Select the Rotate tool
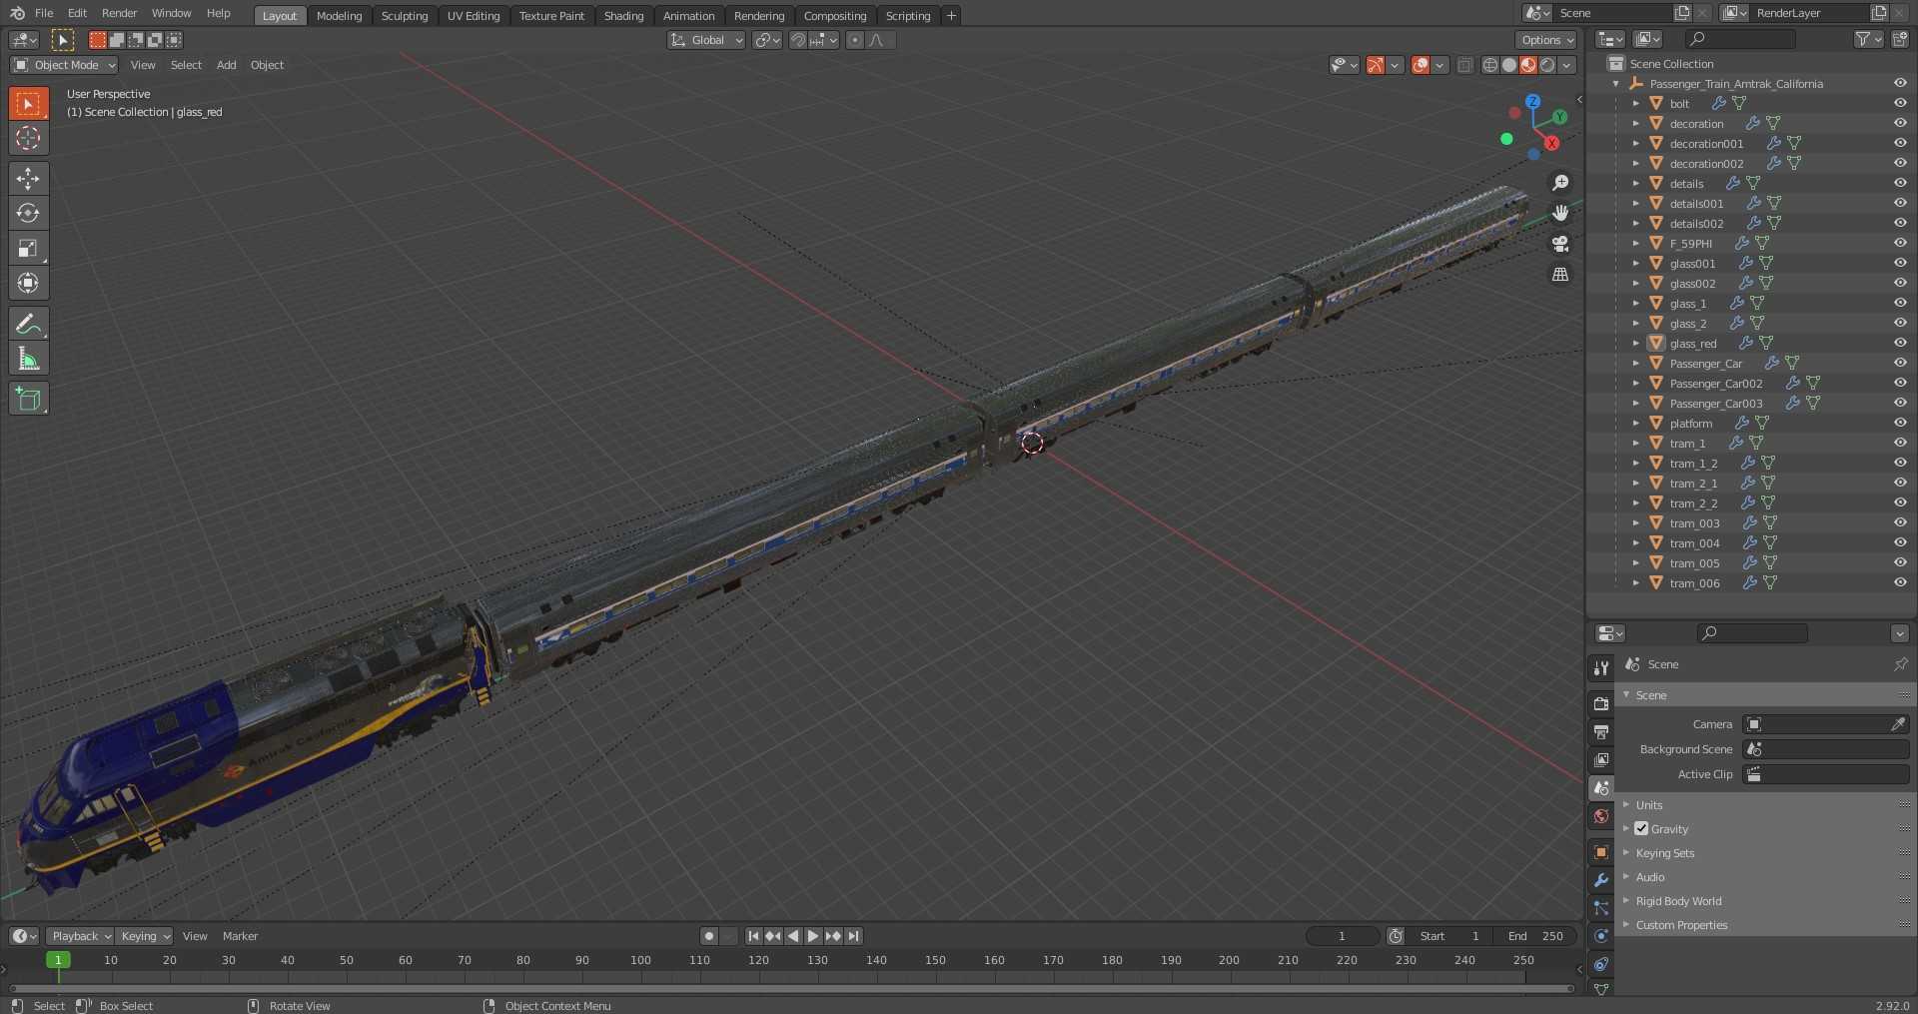Image resolution: width=1918 pixels, height=1014 pixels. [28, 213]
